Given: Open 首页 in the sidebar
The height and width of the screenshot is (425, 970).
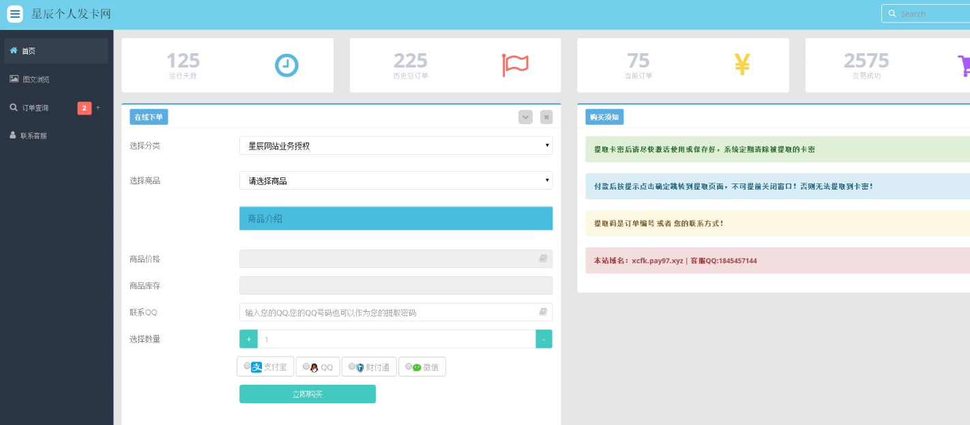Looking at the screenshot, I should [57, 50].
